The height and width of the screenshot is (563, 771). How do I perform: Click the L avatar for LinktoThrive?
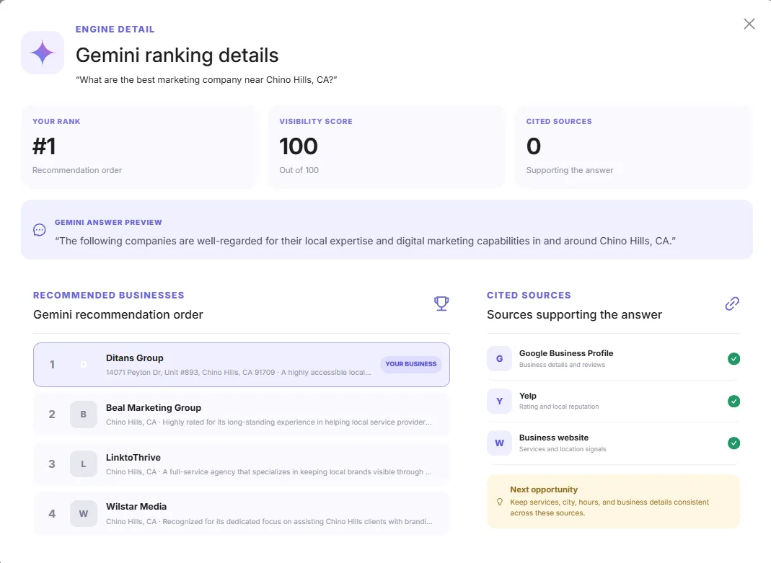tap(83, 464)
